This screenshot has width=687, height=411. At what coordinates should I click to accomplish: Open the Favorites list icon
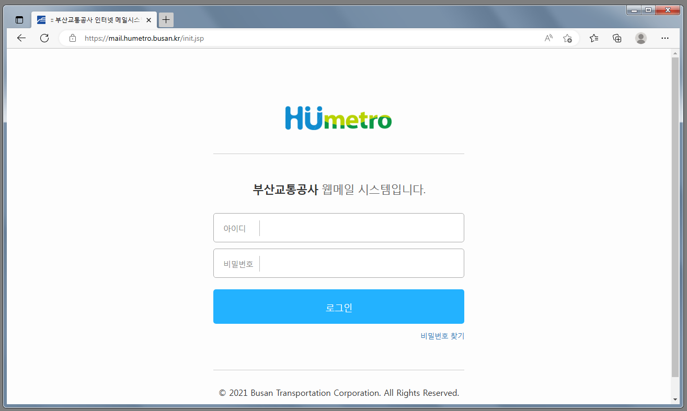click(x=594, y=38)
